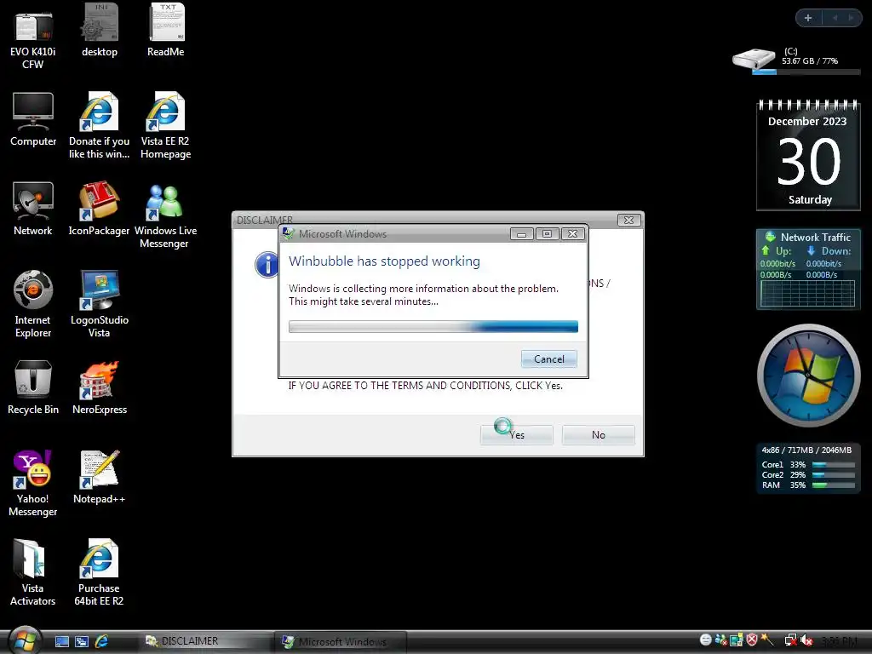The image size is (872, 654).
Task: Click the December 30 calendar gadget
Action: 808,155
